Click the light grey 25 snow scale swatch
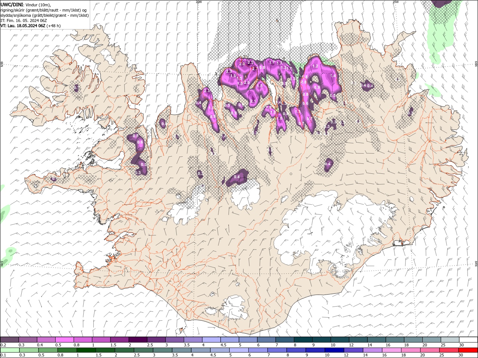Image resolution: width=478 pixels, height=358 pixels. (x=450, y=340)
